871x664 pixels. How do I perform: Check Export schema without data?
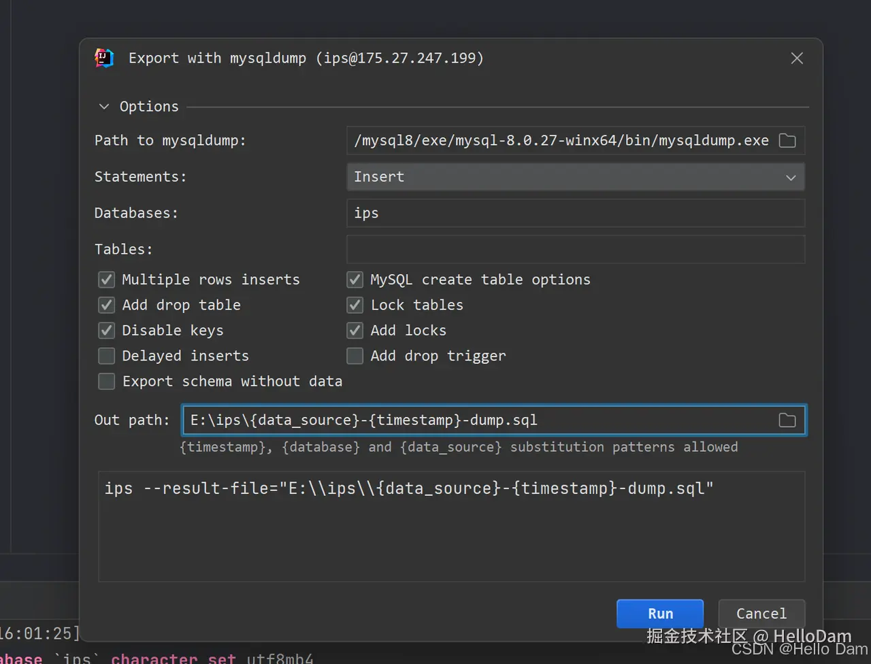pyautogui.click(x=107, y=382)
